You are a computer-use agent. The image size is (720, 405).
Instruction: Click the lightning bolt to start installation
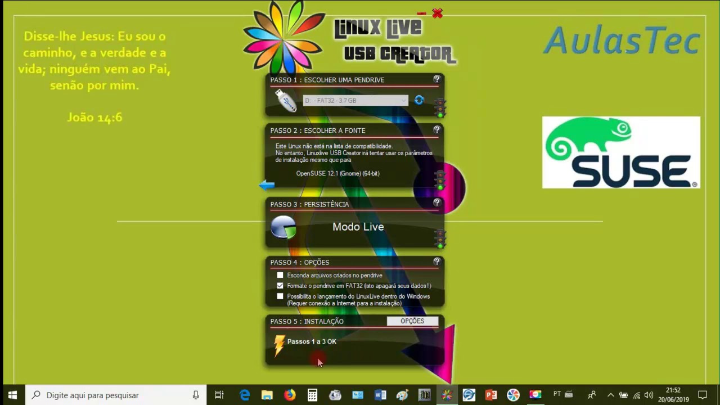tap(279, 346)
